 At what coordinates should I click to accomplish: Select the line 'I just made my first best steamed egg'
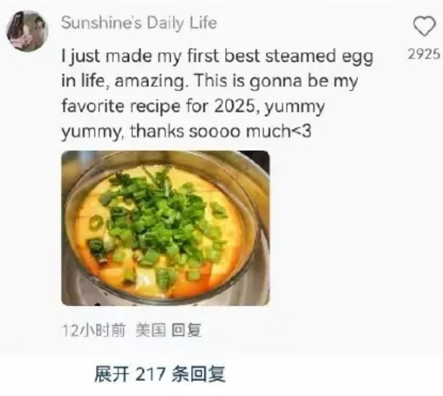point(217,57)
